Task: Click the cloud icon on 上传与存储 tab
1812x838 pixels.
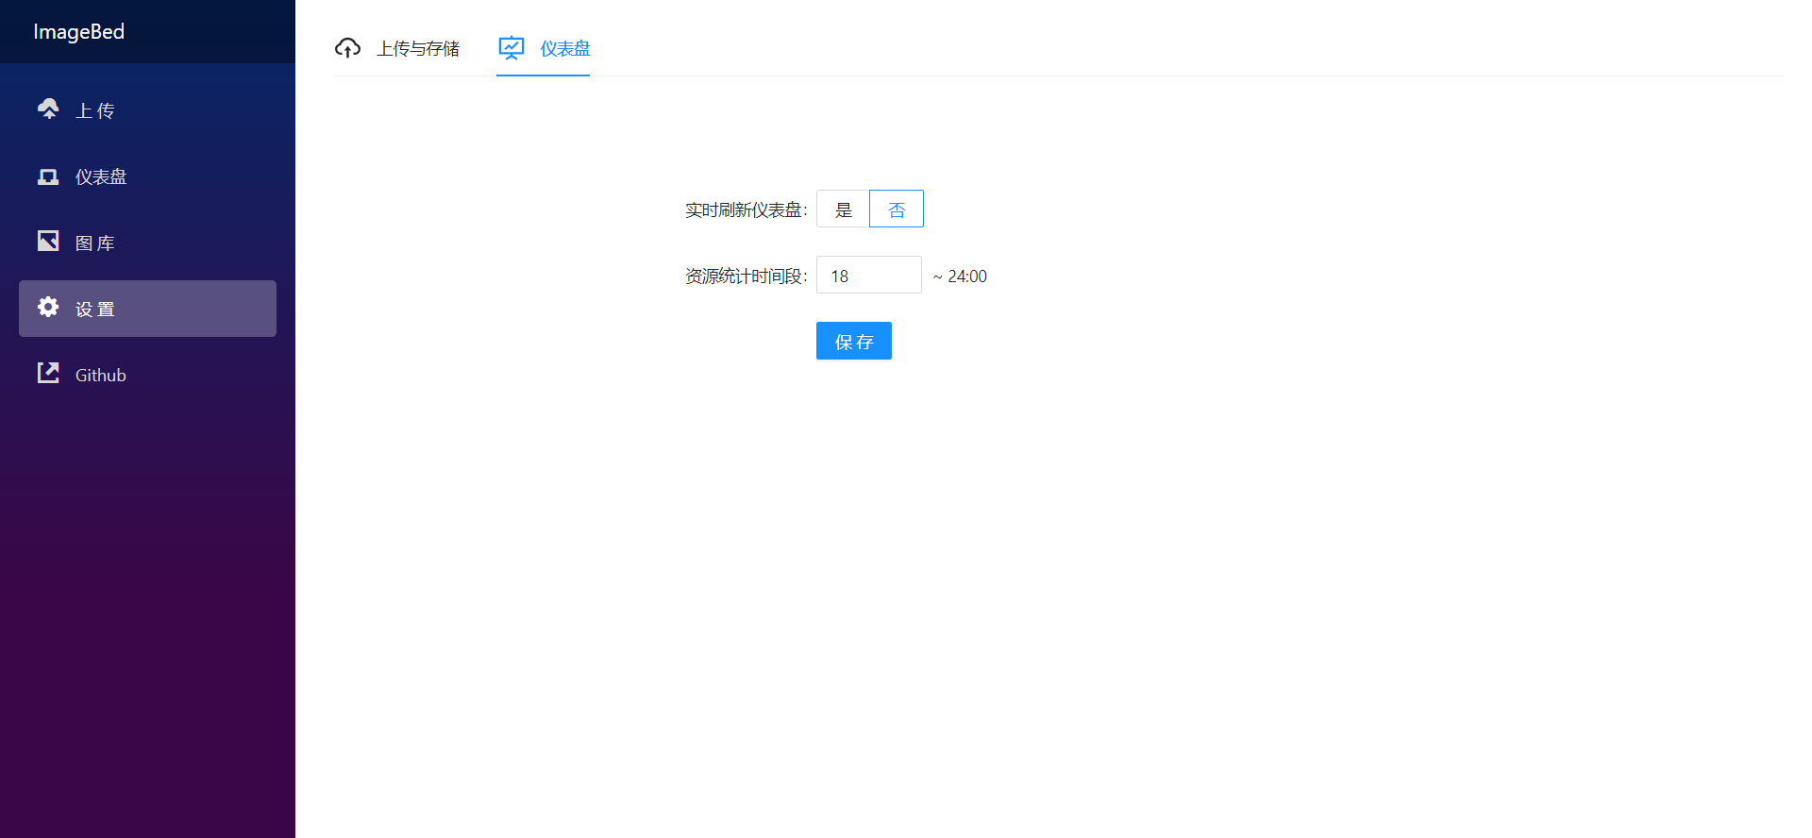Action: (347, 48)
